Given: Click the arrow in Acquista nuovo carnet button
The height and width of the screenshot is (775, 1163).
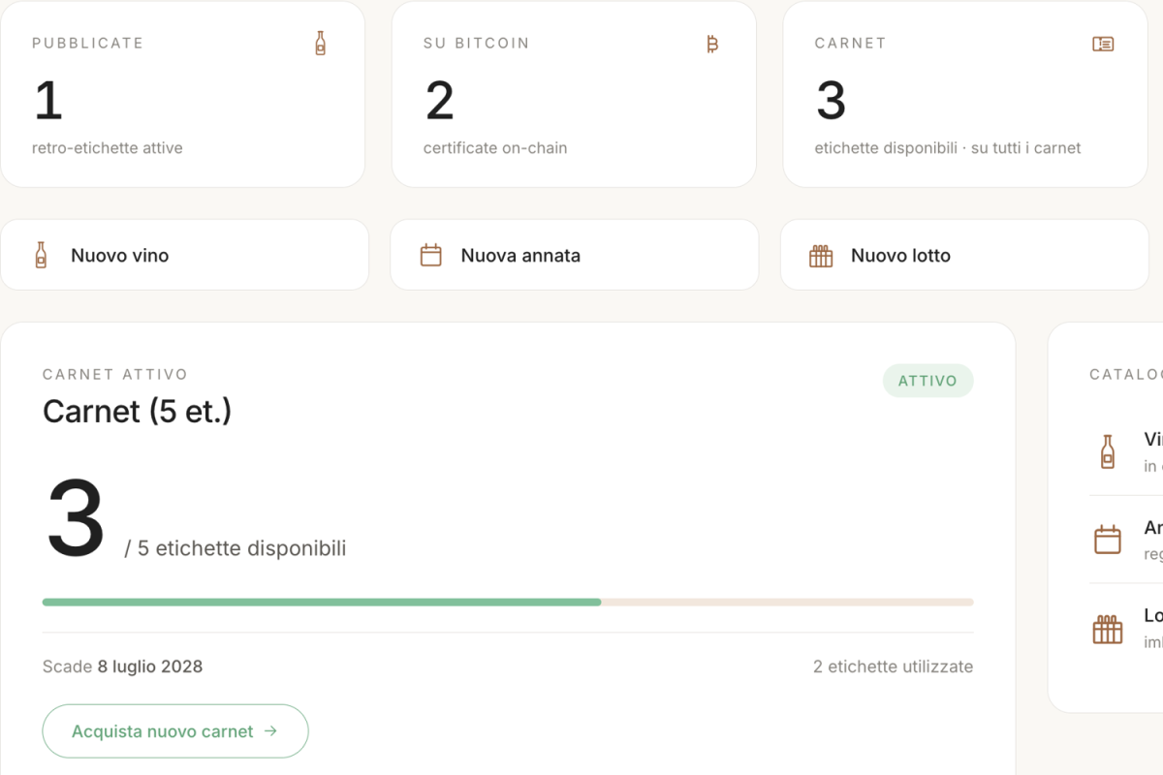Looking at the screenshot, I should (x=270, y=731).
